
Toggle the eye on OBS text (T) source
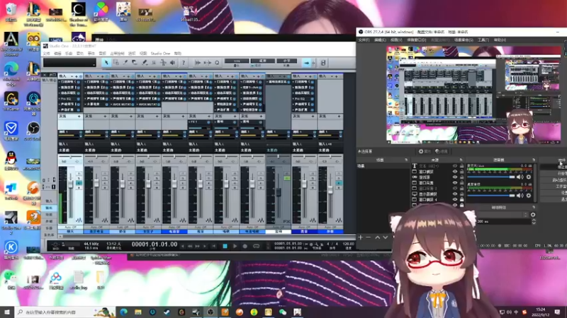[455, 166]
